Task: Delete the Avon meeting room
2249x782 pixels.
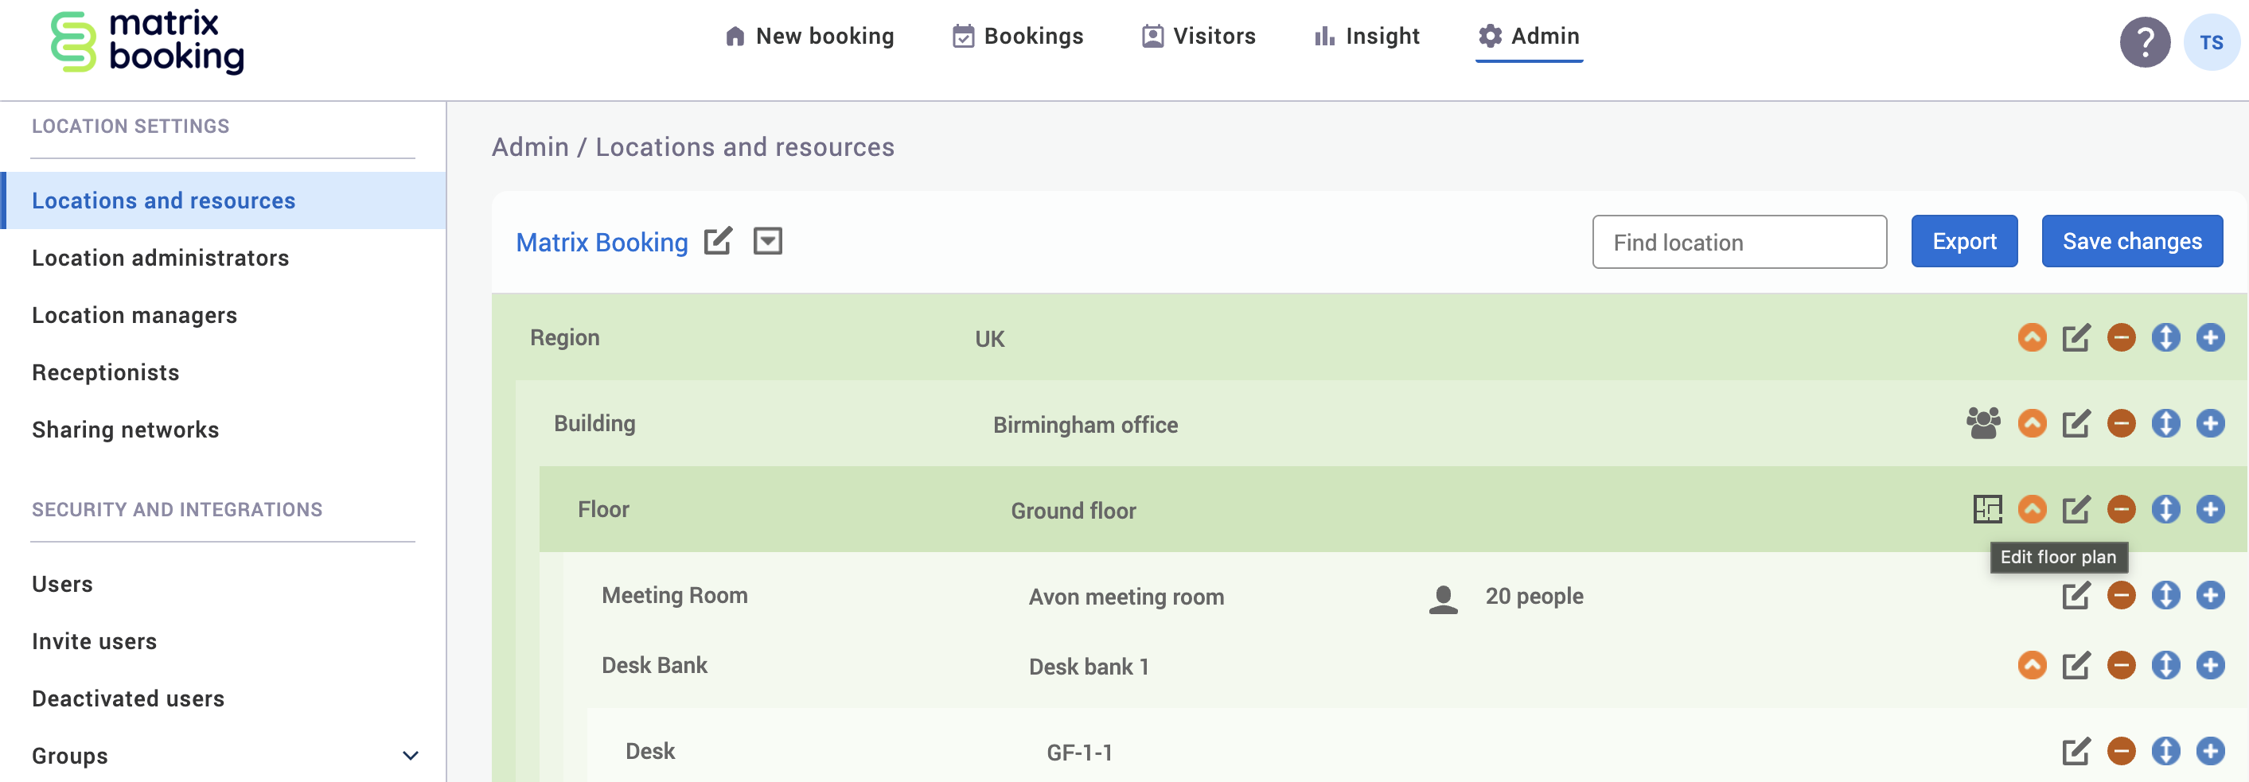Action: pos(2123,596)
